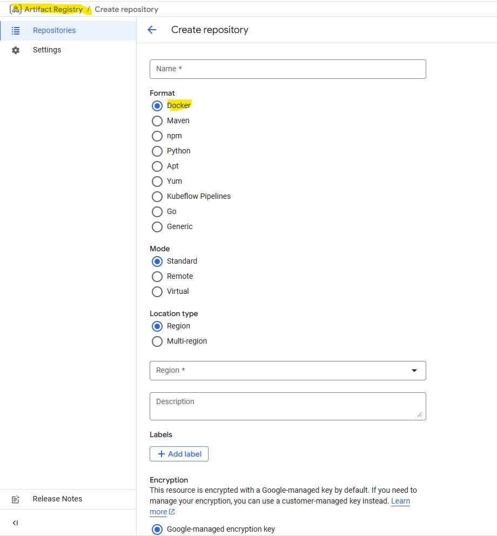
Task: Select Google-managed encryption key option
Action: tap(157, 530)
